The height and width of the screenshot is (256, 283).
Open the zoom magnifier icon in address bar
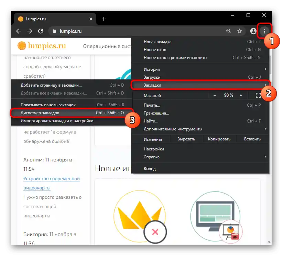[228, 31]
